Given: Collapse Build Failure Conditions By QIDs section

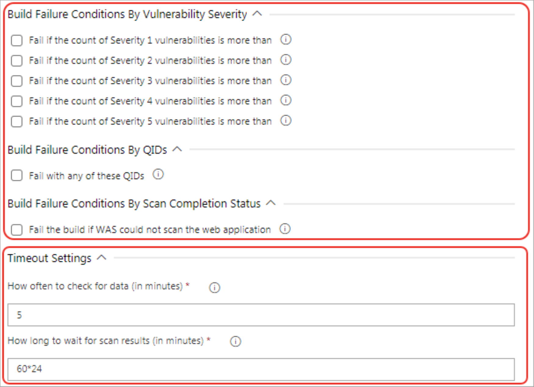Looking at the screenshot, I should pyautogui.click(x=177, y=149).
